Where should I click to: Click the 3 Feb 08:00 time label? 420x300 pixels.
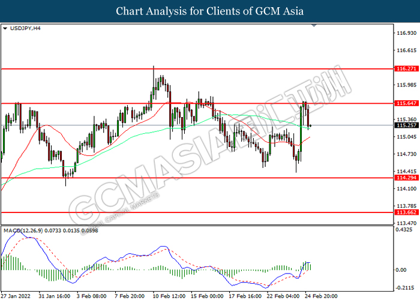click(x=92, y=296)
